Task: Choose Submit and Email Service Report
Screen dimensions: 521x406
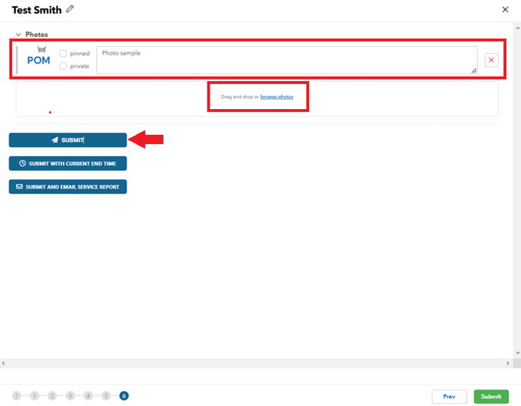Action: tap(68, 186)
